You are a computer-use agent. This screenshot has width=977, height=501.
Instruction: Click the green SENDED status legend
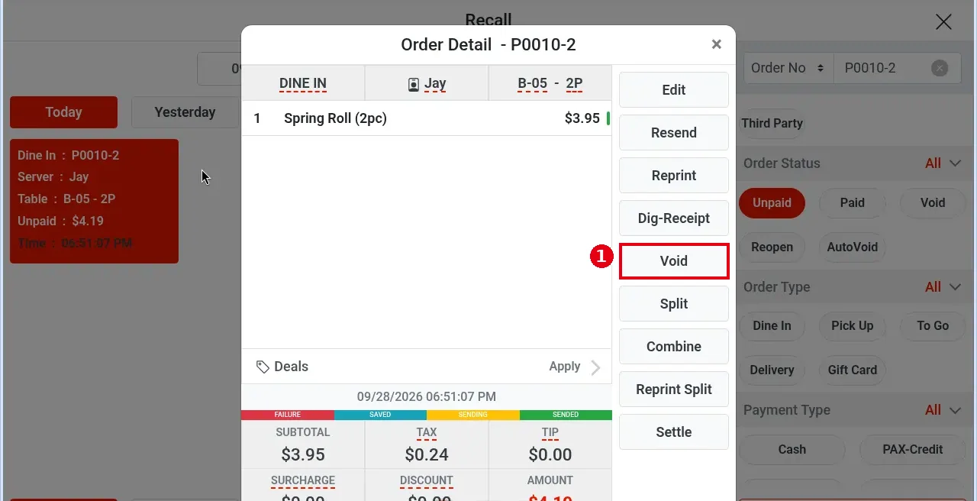pyautogui.click(x=566, y=415)
